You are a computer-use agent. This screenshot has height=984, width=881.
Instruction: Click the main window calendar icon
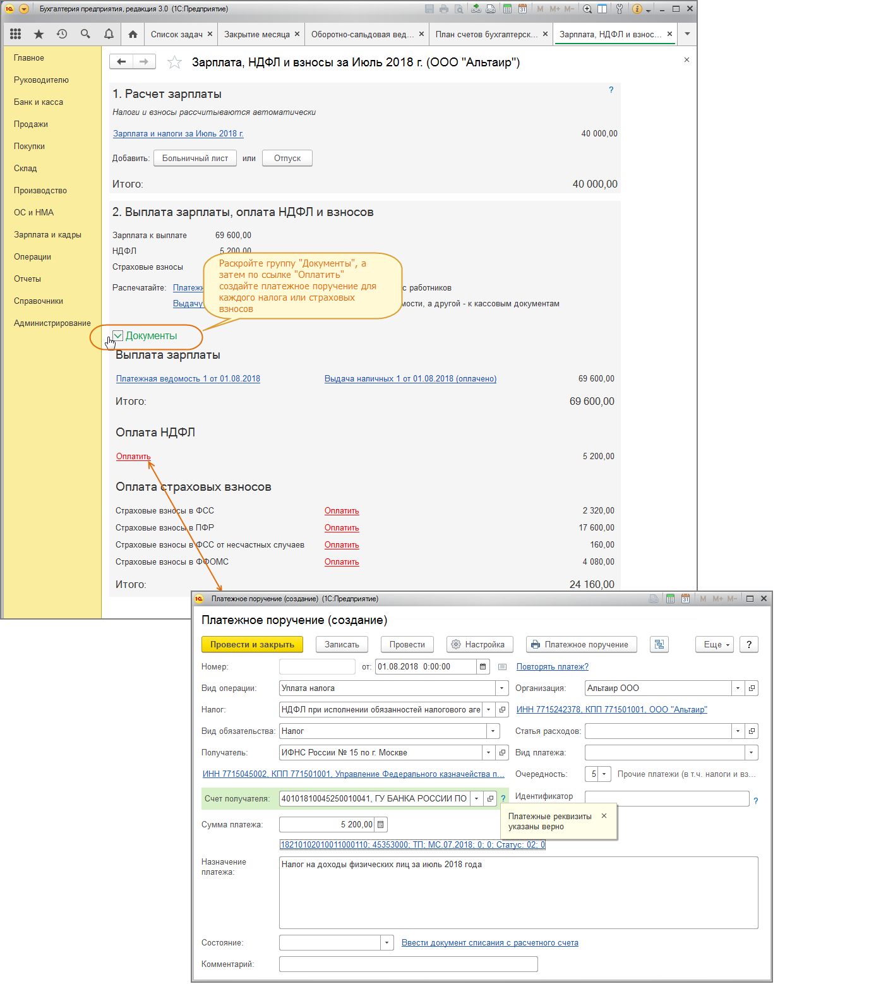(x=522, y=9)
